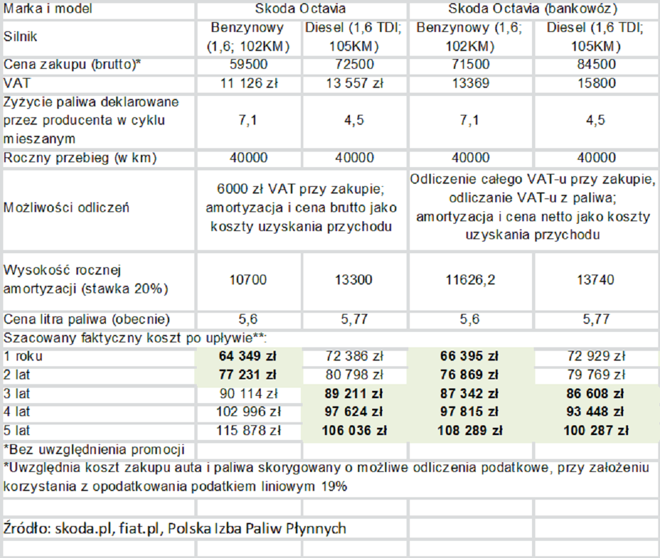Select 'Cena litra paliwa (obecnie)' label
The width and height of the screenshot is (660, 558).
point(86,320)
